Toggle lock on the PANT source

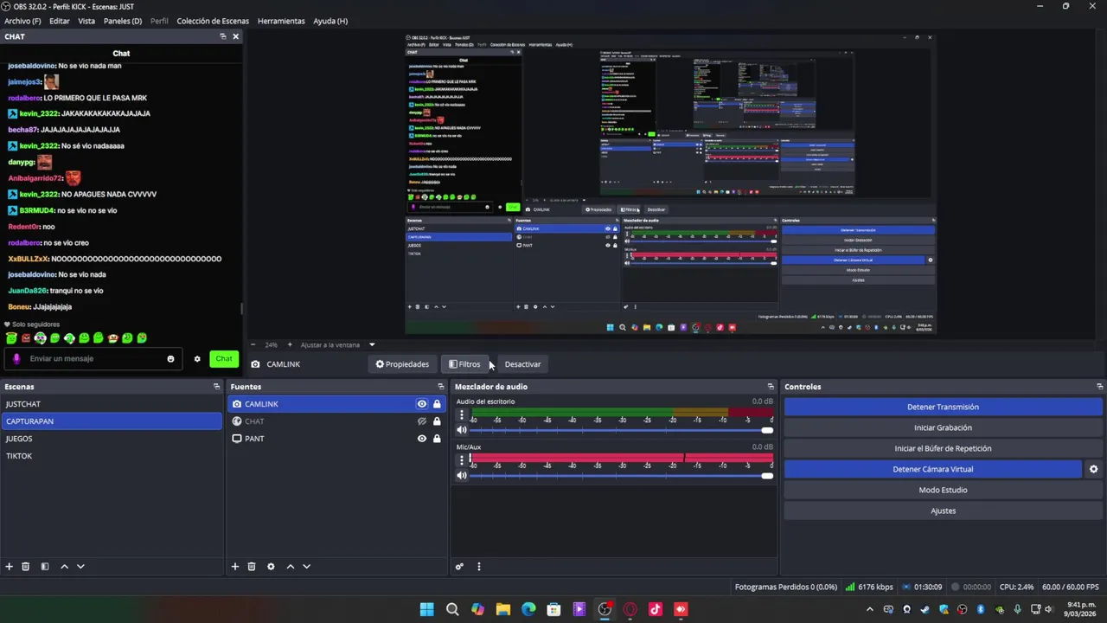(437, 439)
